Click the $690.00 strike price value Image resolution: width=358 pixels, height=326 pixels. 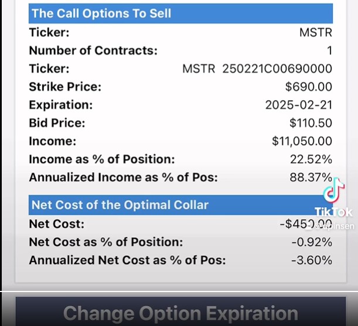pyautogui.click(x=308, y=87)
